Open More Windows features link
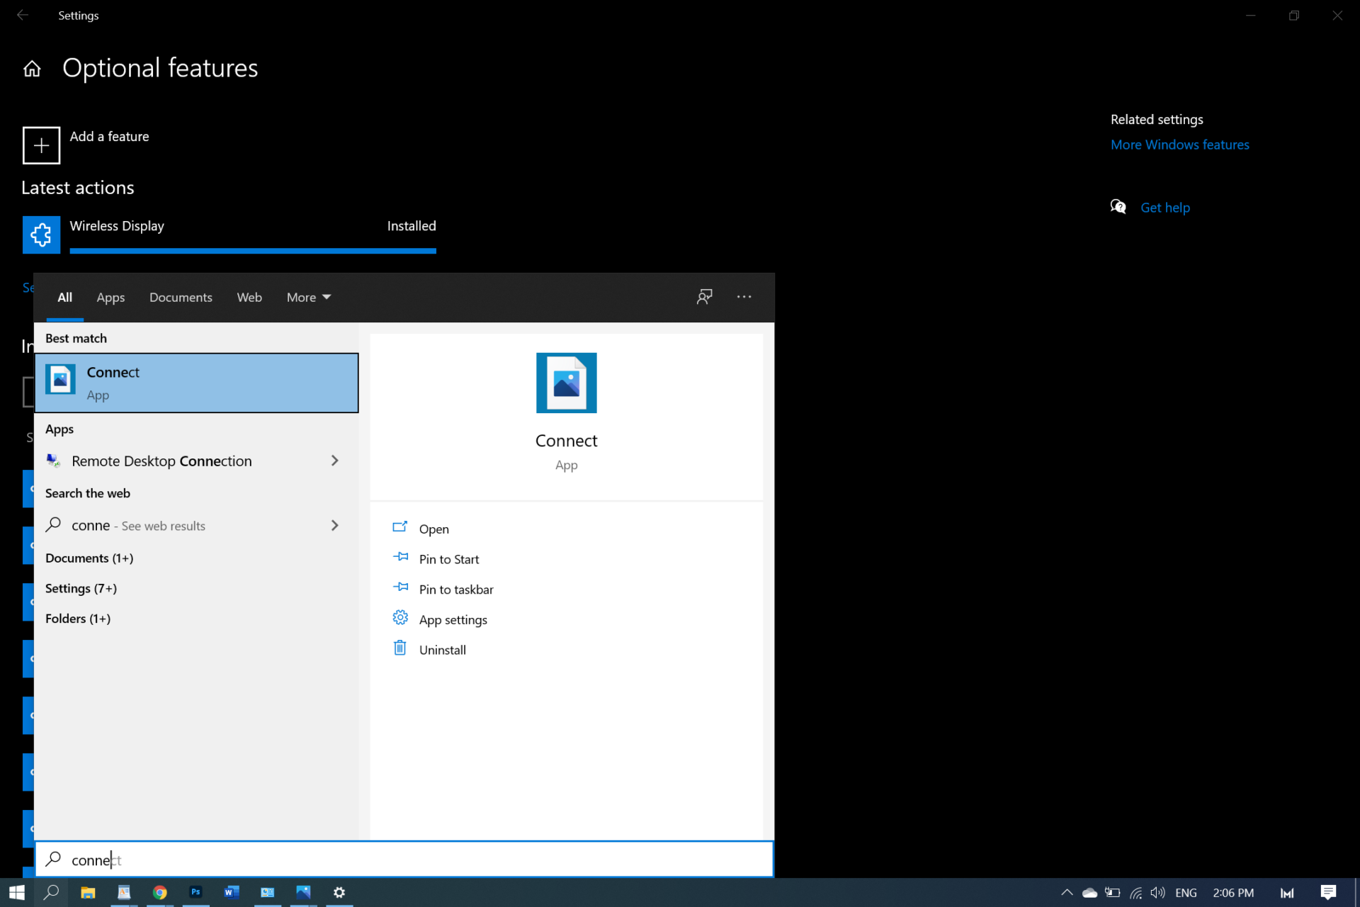1360x907 pixels. click(1180, 144)
